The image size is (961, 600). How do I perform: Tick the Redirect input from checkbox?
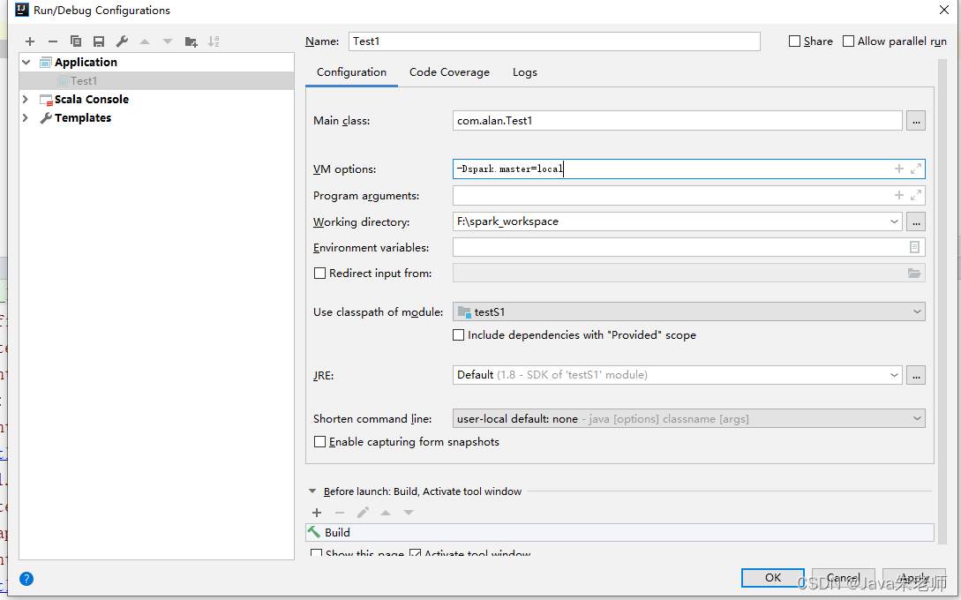coord(319,274)
